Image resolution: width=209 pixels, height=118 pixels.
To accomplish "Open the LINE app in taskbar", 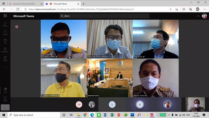I will pyautogui.click(x=99, y=115).
